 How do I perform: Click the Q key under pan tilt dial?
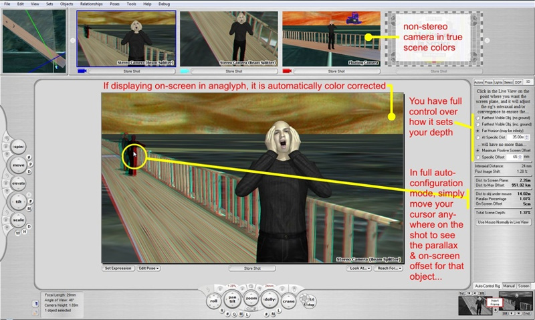(x=235, y=314)
